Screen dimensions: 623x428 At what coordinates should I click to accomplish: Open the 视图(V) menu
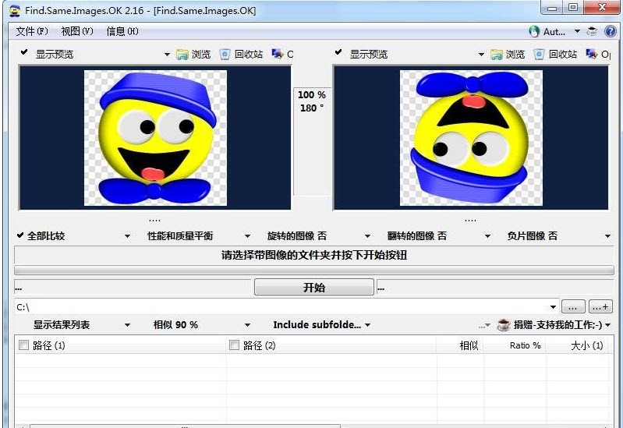(76, 31)
